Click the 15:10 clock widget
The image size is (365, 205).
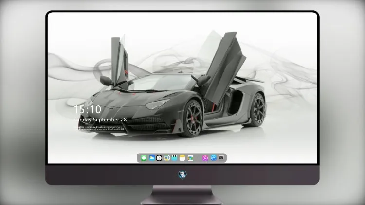[x=87, y=109]
